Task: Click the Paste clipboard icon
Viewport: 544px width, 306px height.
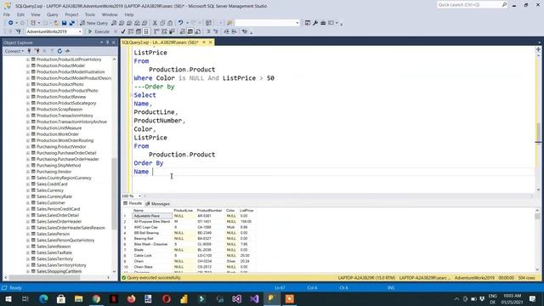Action: 170,23
